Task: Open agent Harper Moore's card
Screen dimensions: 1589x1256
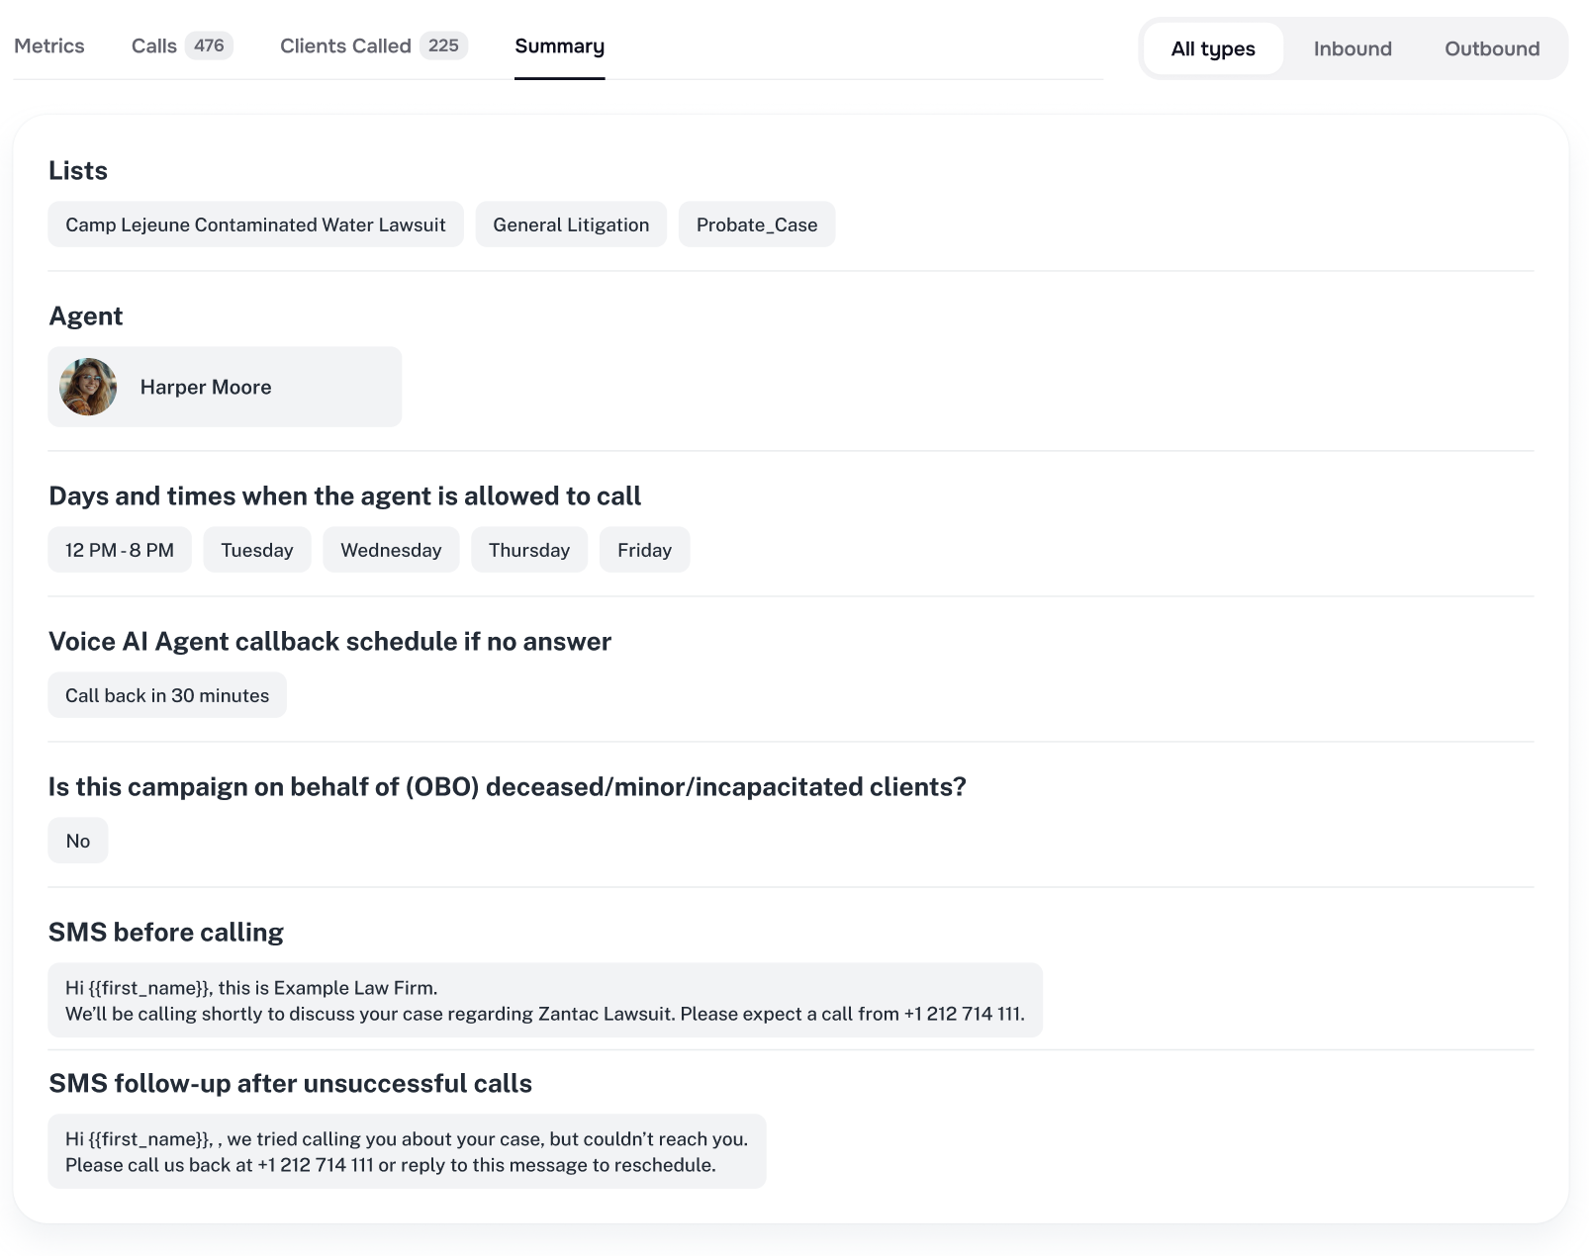Action: [224, 387]
